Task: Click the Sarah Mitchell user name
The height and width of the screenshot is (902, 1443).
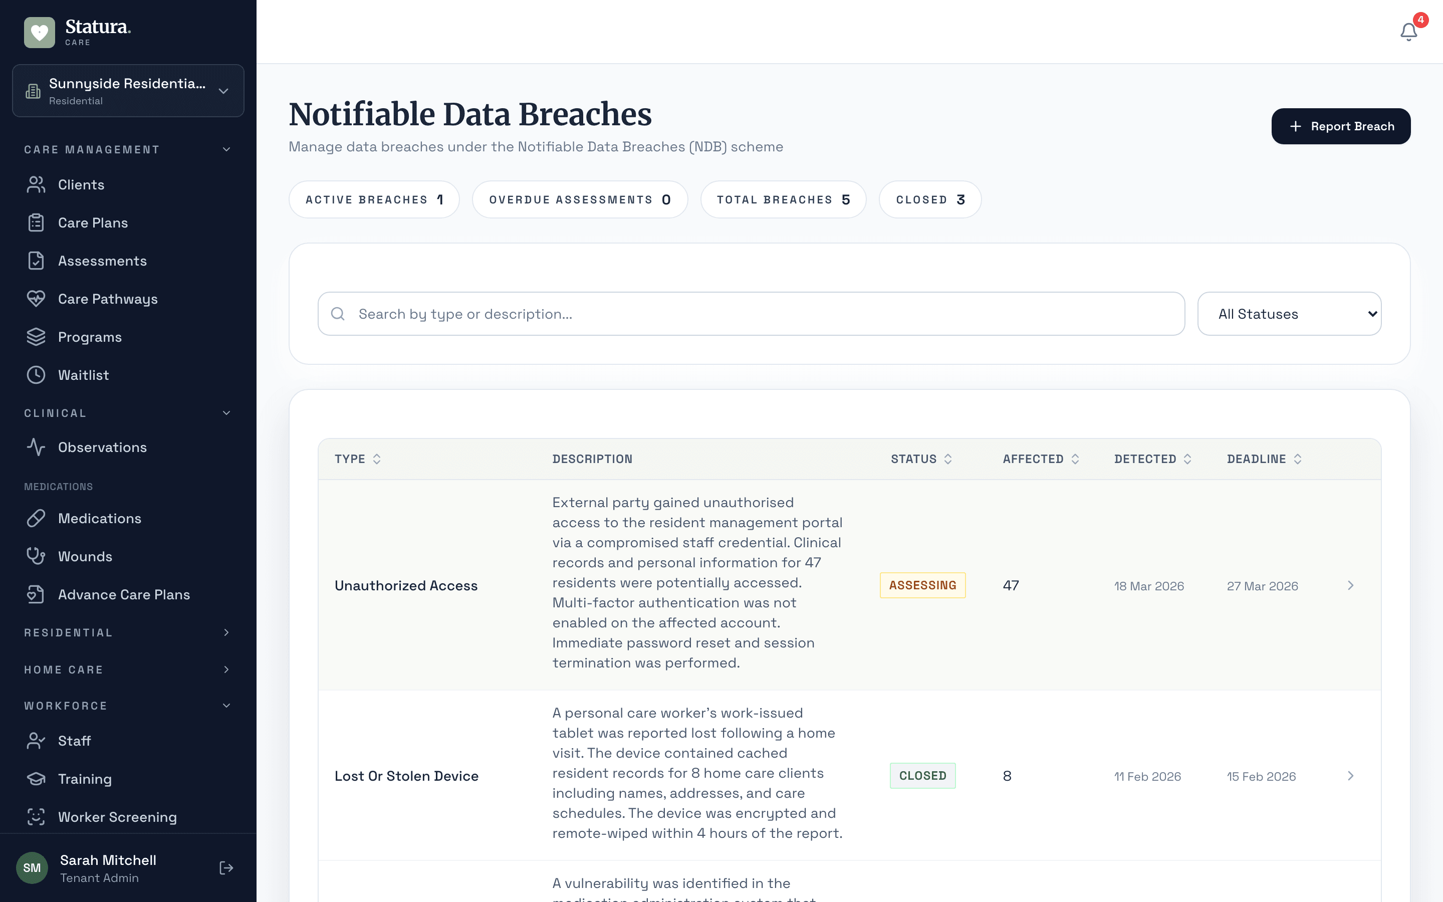Action: pos(108,859)
